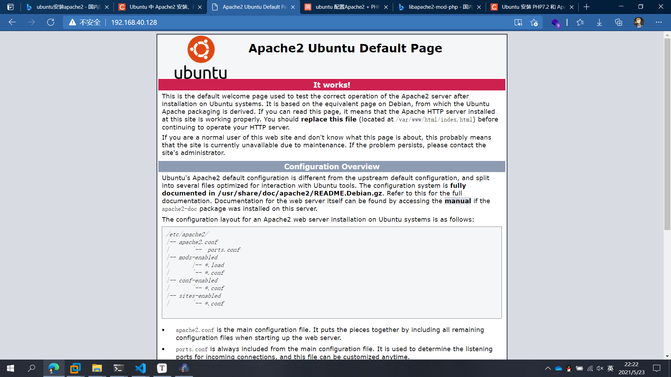Open the terminal app on taskbar
Screen dimensions: 671x377
point(118,368)
